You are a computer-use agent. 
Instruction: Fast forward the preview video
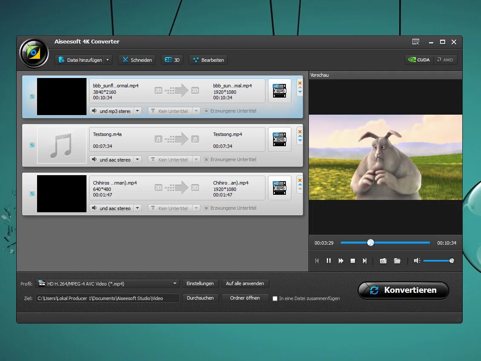(x=341, y=260)
